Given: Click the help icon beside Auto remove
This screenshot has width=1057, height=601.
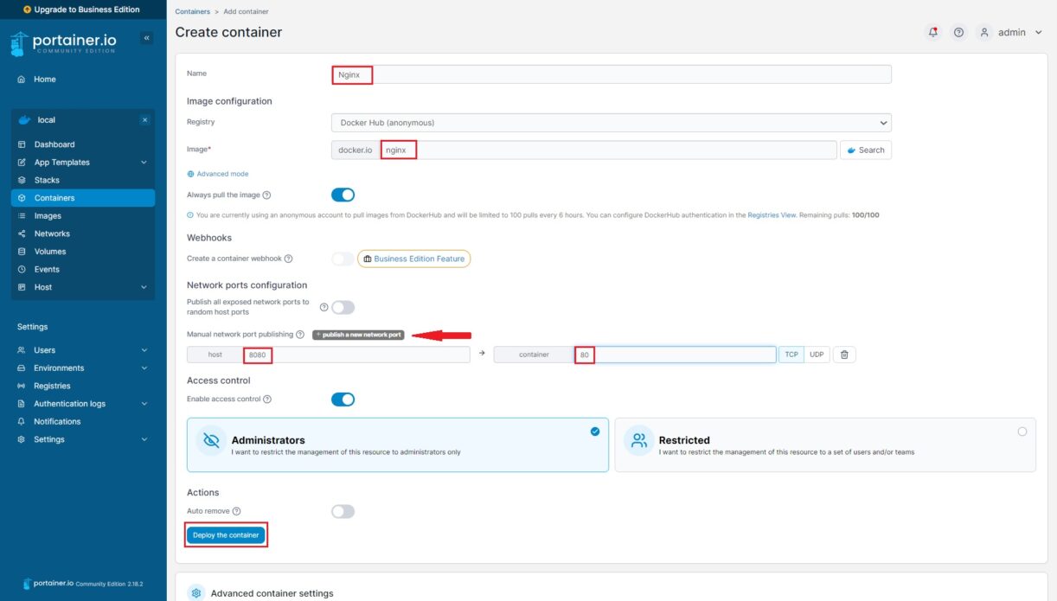Looking at the screenshot, I should (236, 512).
